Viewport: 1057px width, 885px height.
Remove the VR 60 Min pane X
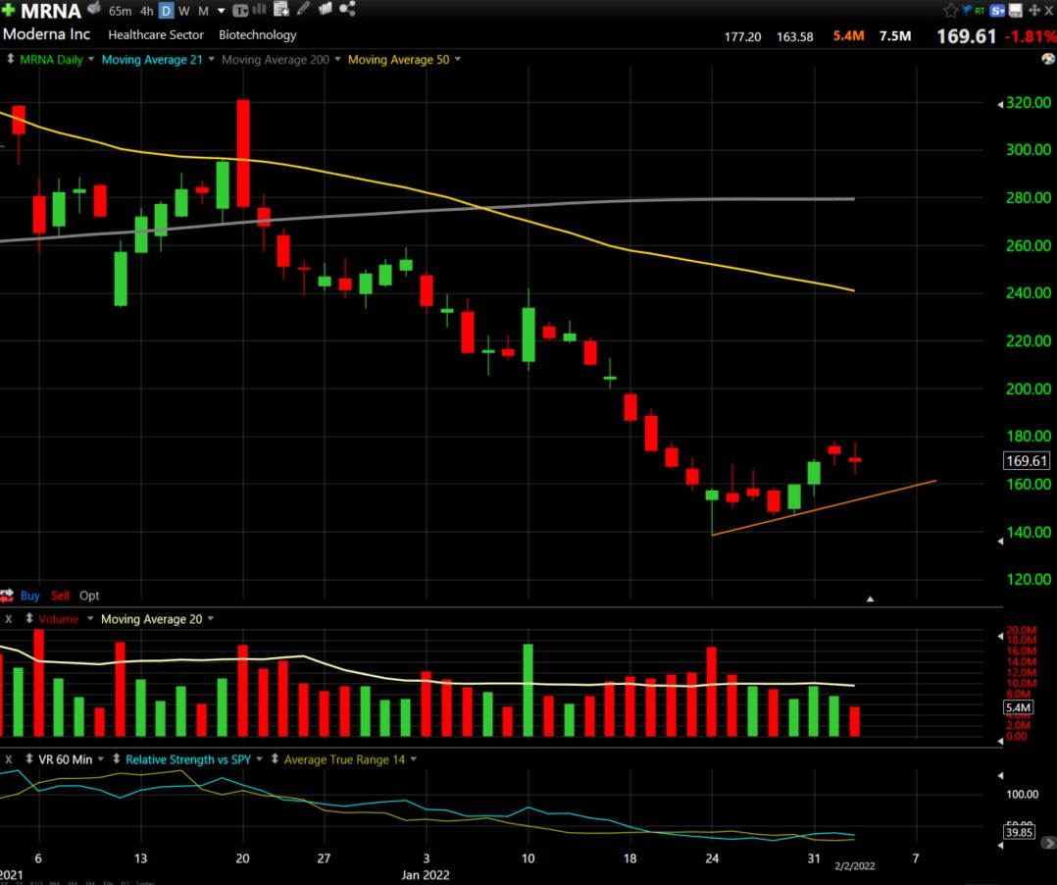pyautogui.click(x=9, y=758)
